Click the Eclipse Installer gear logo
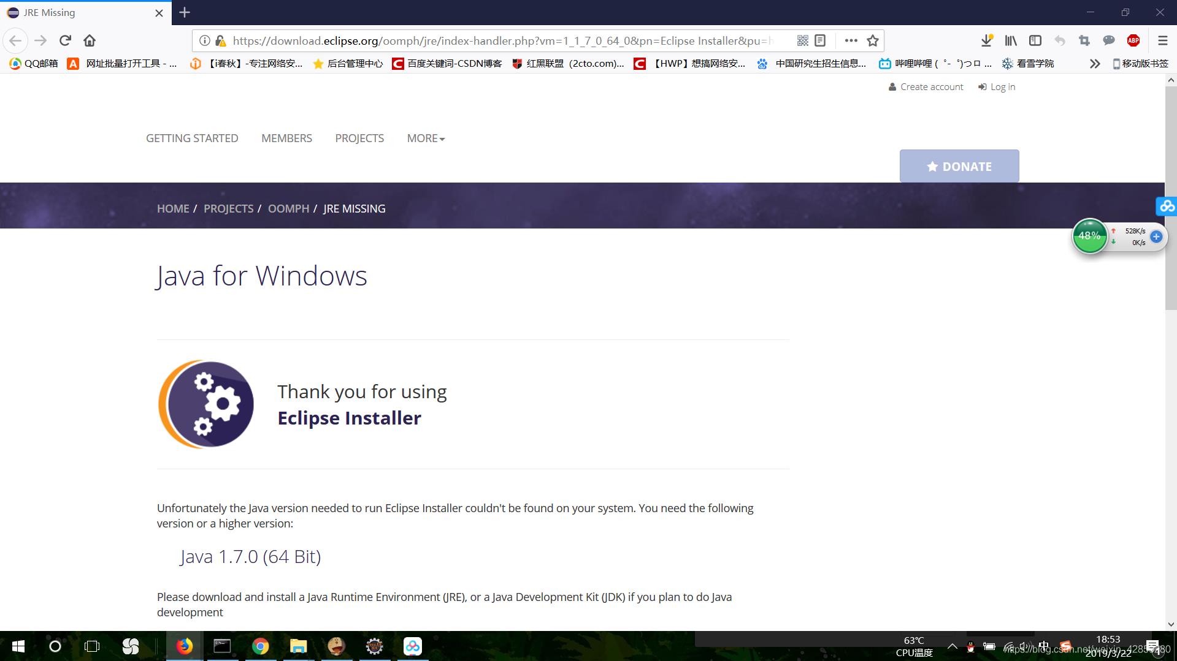1177x661 pixels. coord(206,404)
